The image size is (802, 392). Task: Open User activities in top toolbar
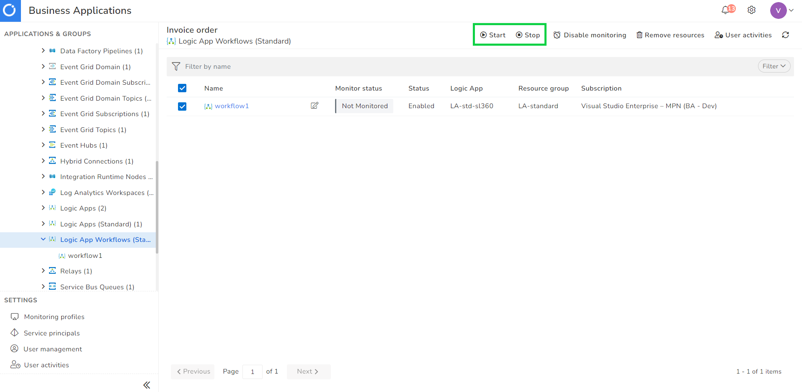pyautogui.click(x=743, y=35)
